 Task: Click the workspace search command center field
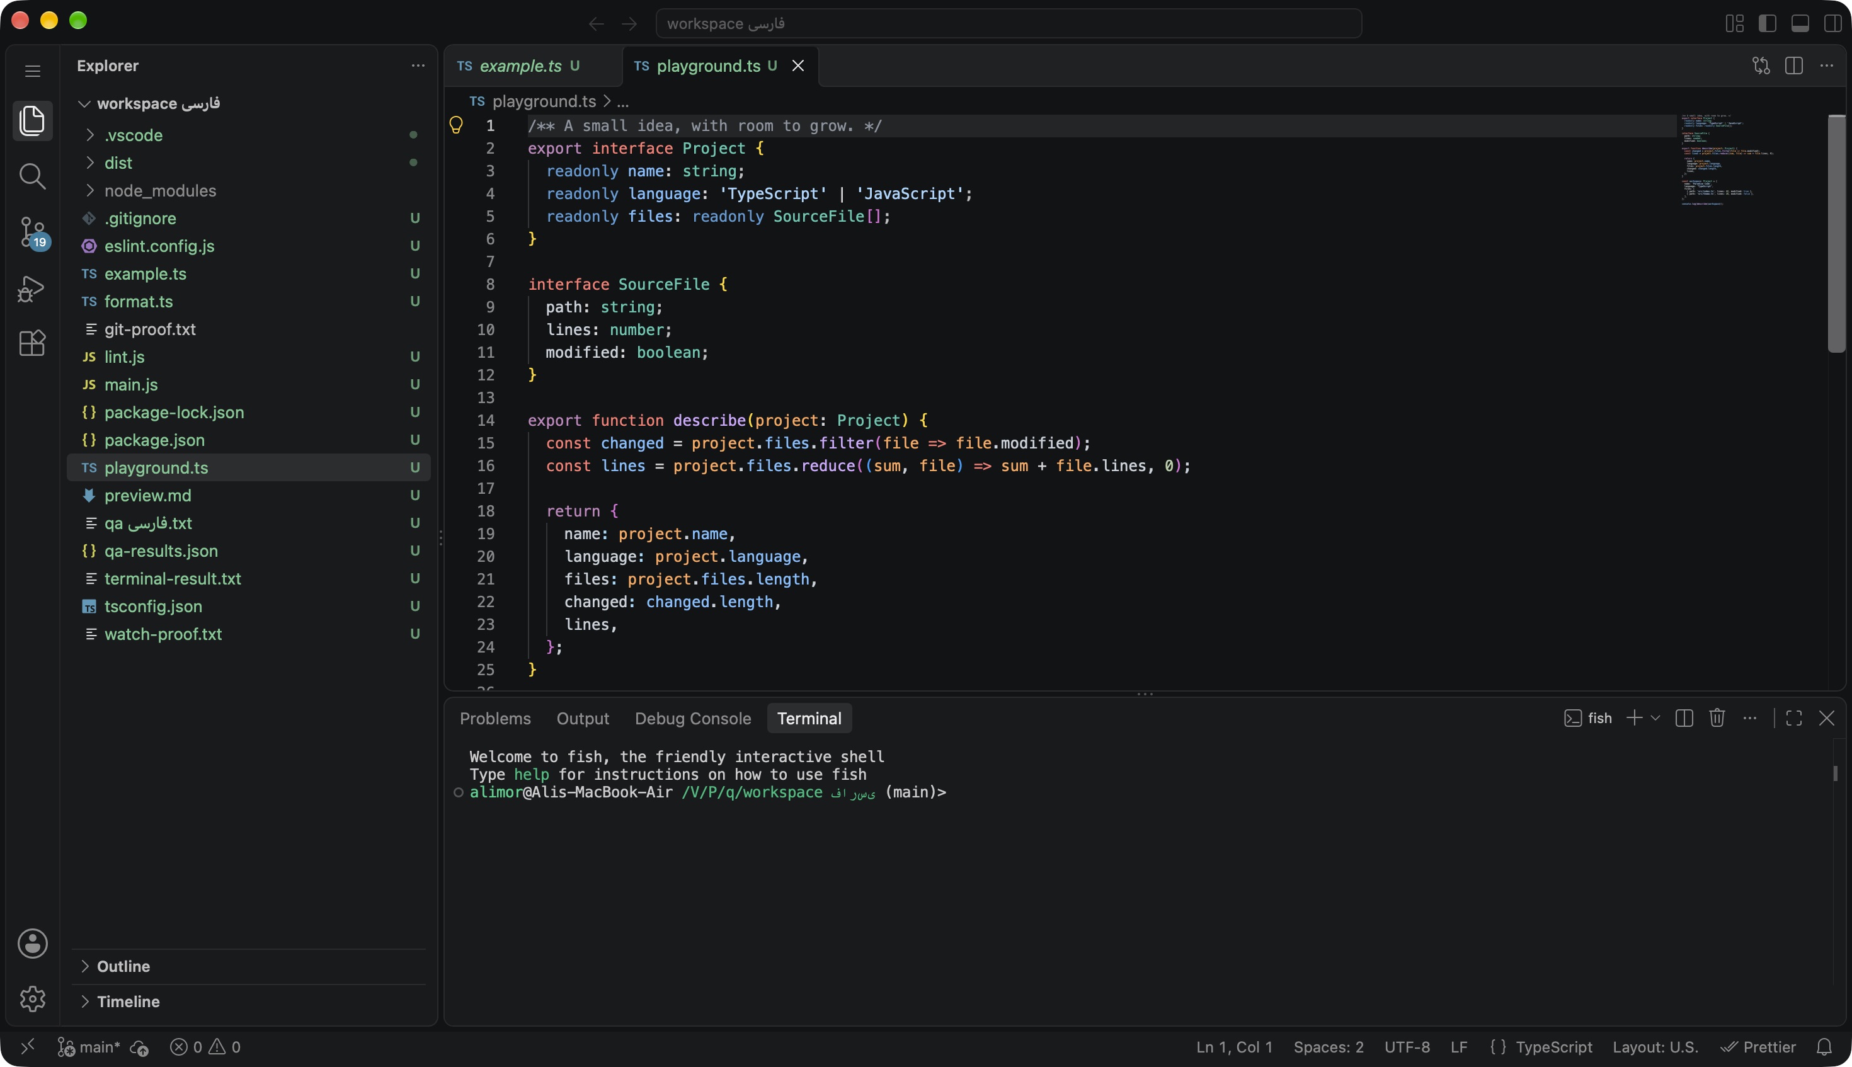[x=1009, y=23]
